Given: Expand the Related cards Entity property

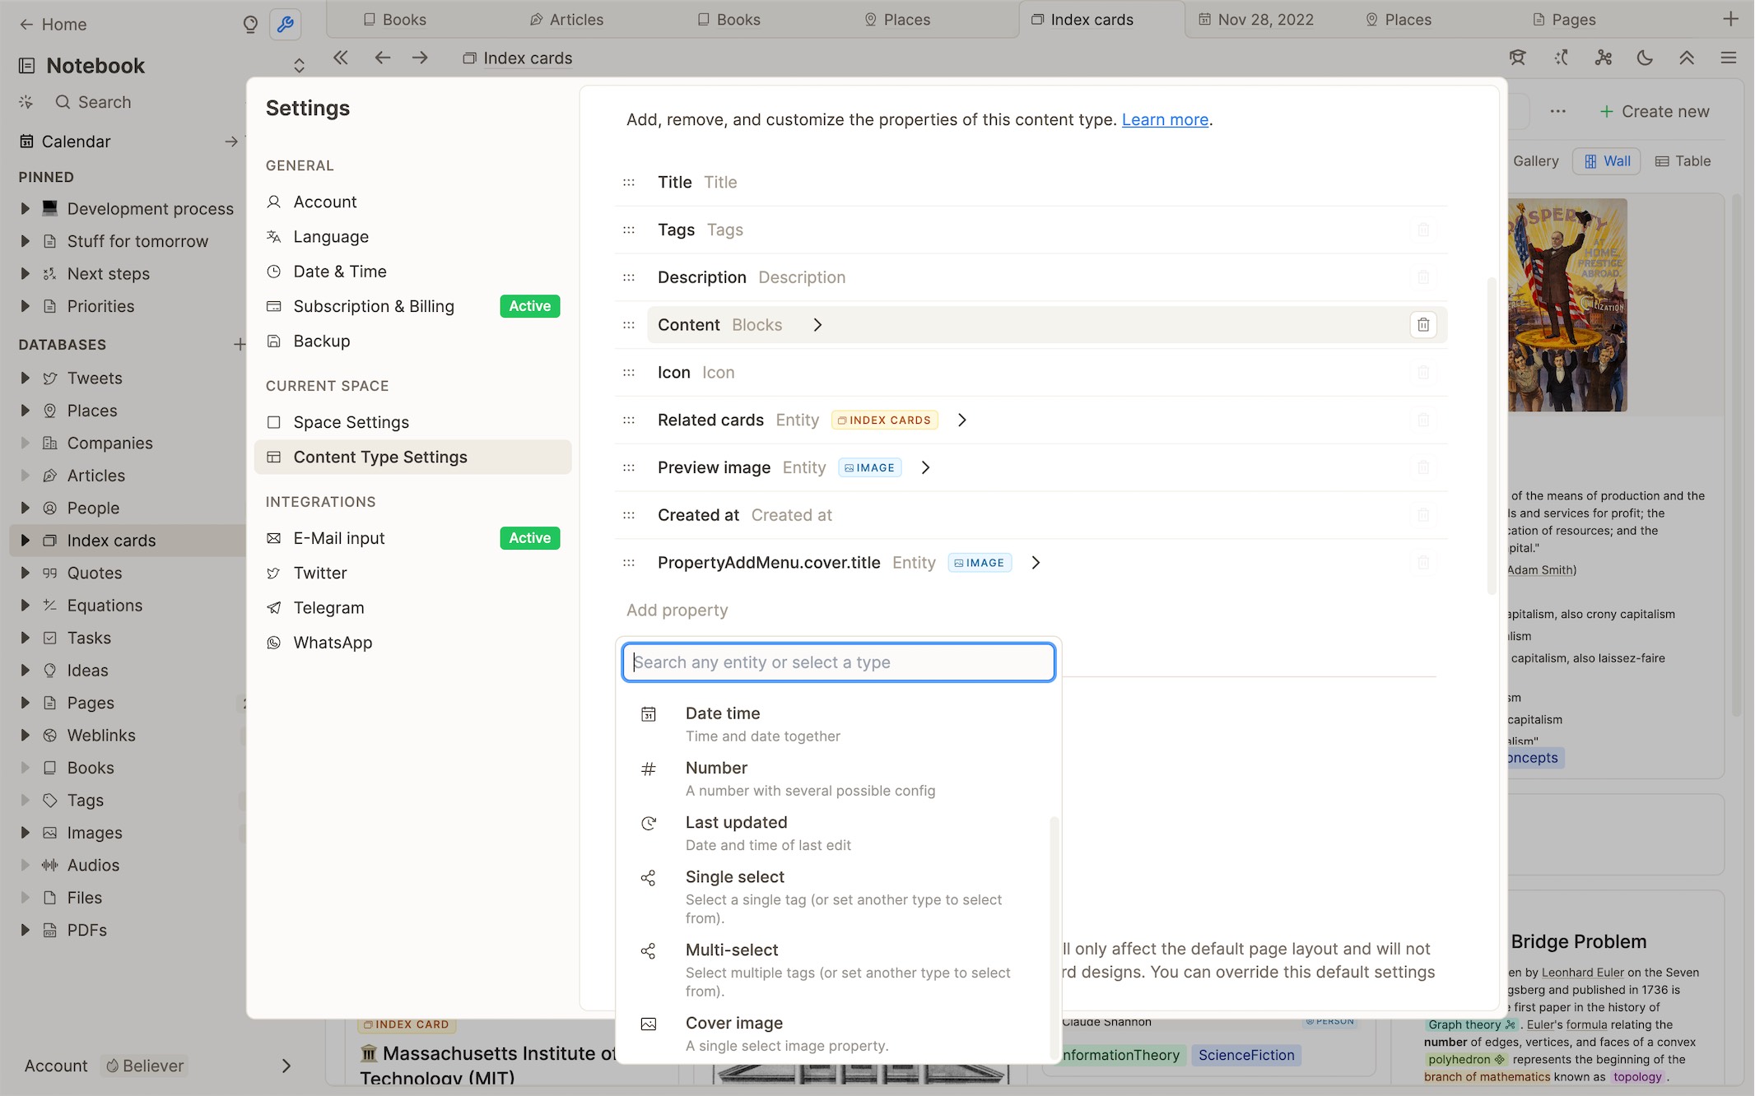Looking at the screenshot, I should point(963,419).
